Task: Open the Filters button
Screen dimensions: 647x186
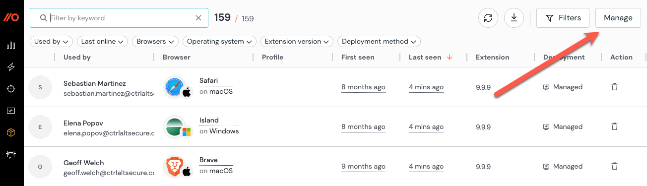Action: 563,18
